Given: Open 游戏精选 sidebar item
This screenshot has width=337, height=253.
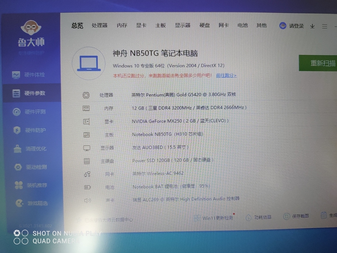Looking at the screenshot, I should (x=31, y=203).
